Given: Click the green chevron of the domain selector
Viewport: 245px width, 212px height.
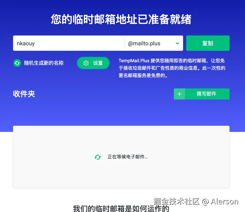Looking at the screenshot, I should click(x=177, y=43).
